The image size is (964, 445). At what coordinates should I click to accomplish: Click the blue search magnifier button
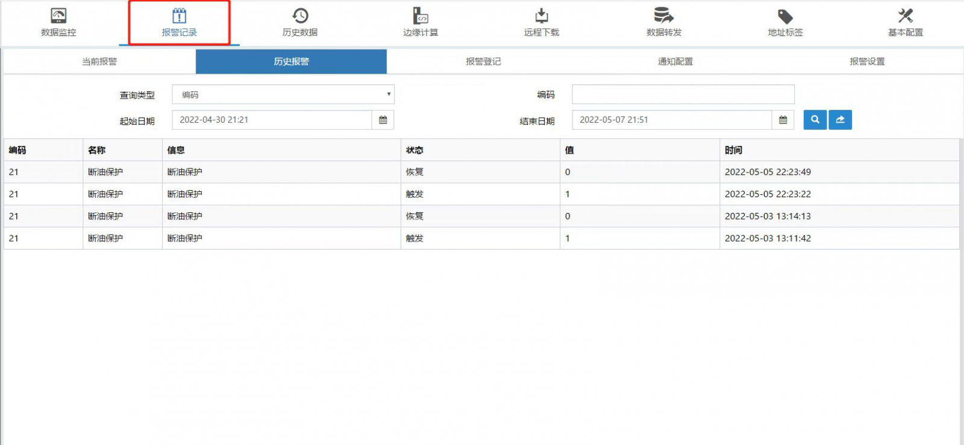(815, 120)
